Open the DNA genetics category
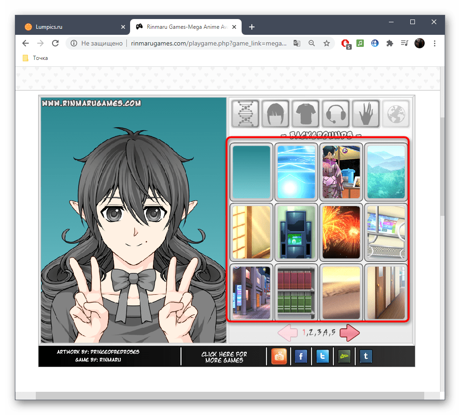Image resolution: width=460 pixels, height=415 pixels. (245, 114)
